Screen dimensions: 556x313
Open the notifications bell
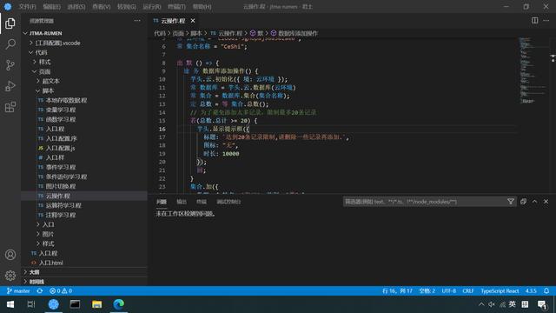[546, 291]
